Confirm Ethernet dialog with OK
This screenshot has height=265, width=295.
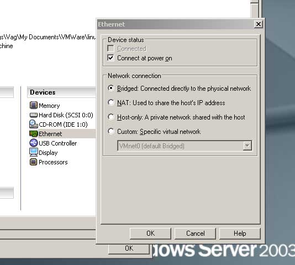[150, 233]
